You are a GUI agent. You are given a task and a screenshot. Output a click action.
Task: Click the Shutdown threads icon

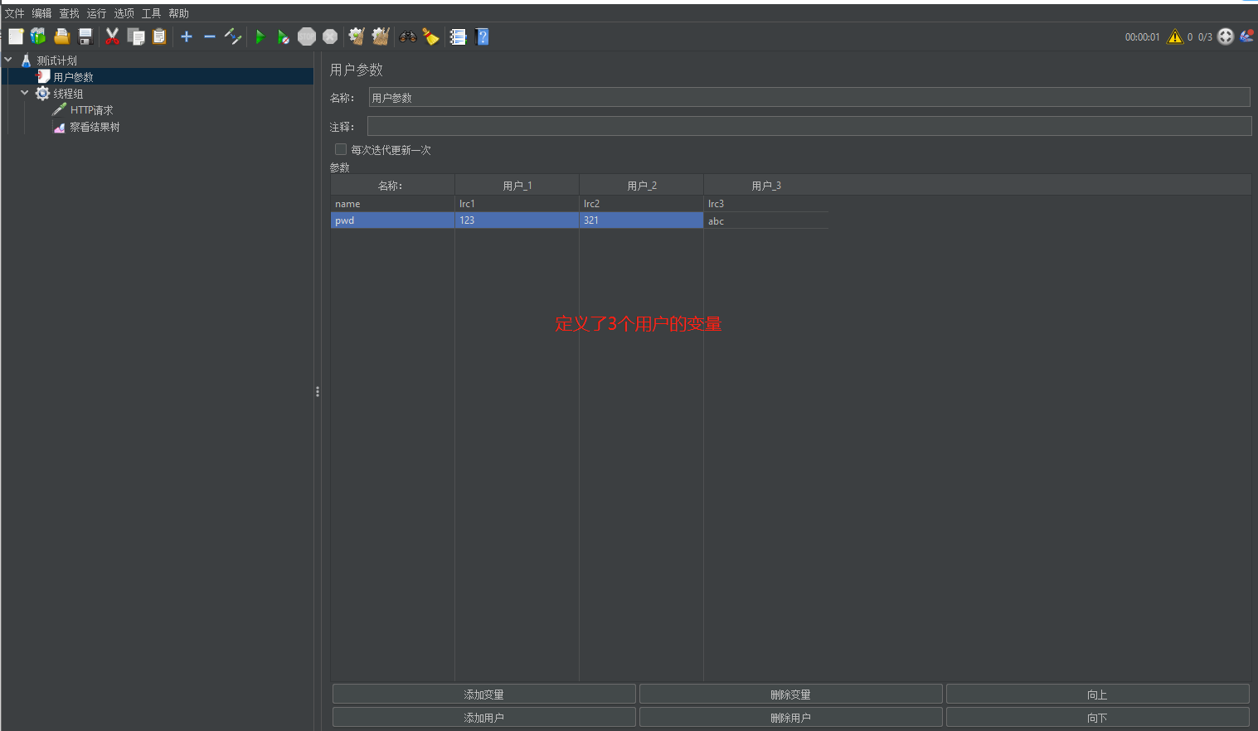330,36
